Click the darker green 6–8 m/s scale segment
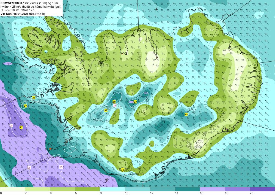The height and width of the screenshot is (195, 275). (x=87, y=189)
